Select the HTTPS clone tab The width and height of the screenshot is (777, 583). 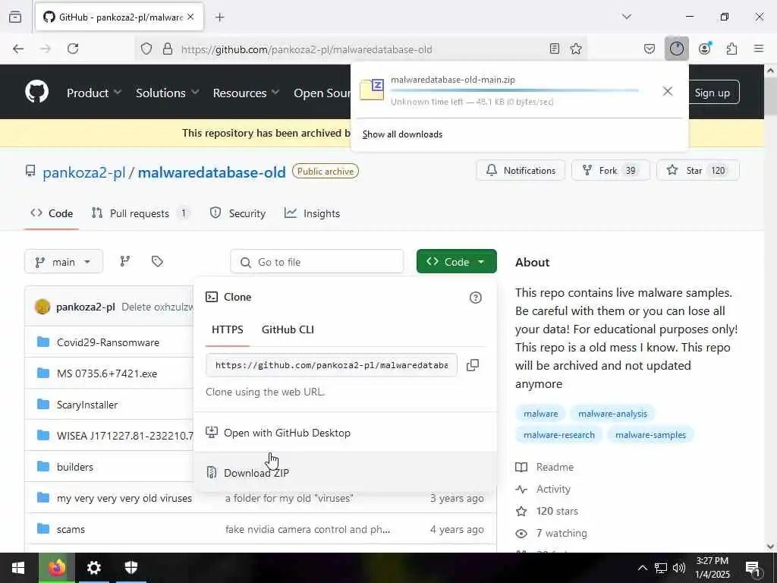228,329
